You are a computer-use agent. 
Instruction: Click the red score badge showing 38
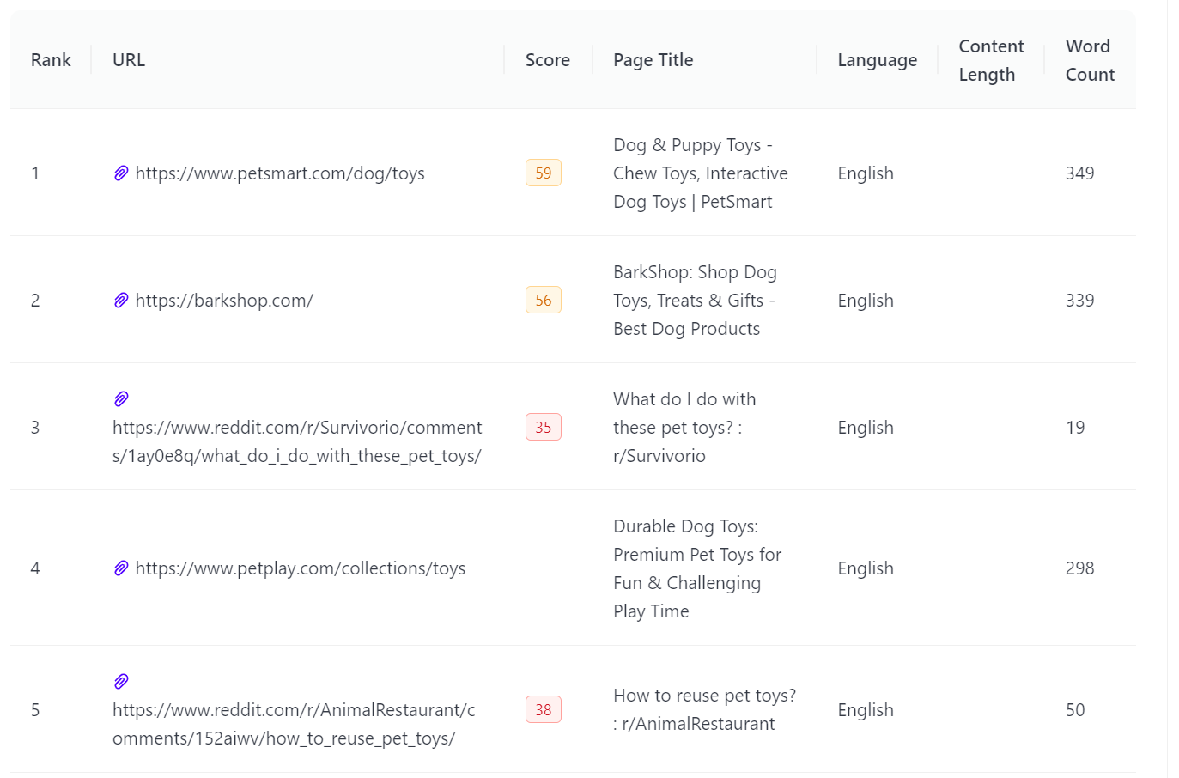pos(544,709)
